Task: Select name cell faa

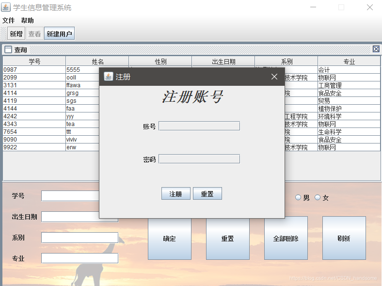Action: (82, 109)
